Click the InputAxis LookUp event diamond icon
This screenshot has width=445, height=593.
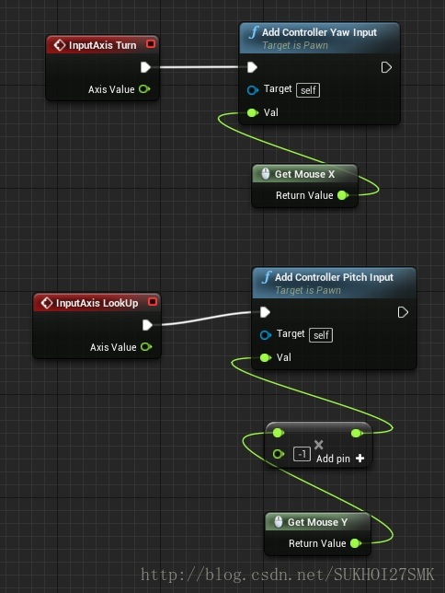(47, 303)
